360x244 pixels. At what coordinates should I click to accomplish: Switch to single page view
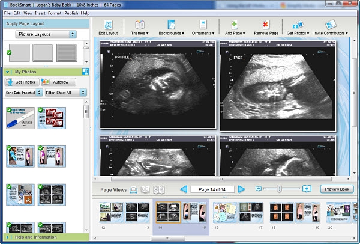point(133,189)
